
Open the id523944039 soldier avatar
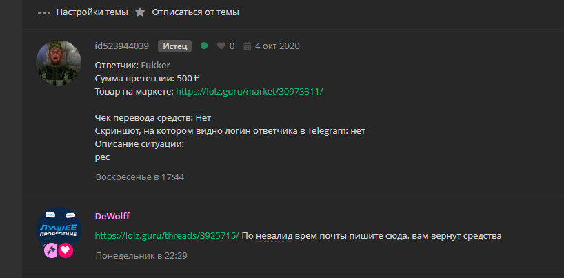click(59, 63)
